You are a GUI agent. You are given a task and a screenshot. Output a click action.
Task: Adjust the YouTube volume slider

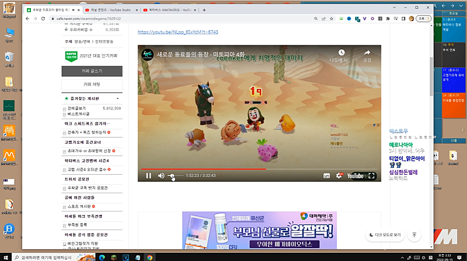pyautogui.click(x=175, y=176)
